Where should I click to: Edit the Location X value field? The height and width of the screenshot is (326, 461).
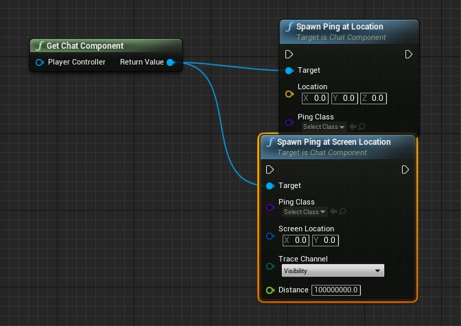click(x=315, y=98)
